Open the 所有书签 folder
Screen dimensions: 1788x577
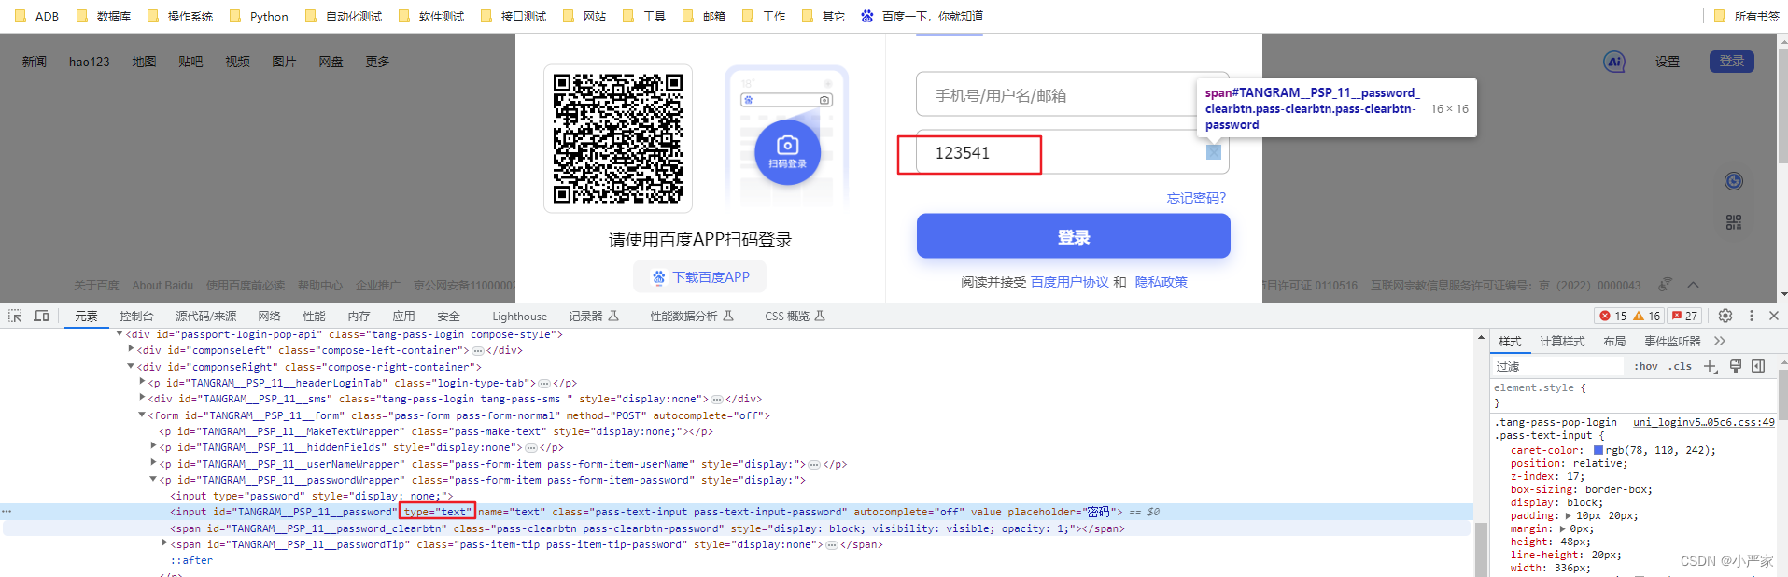point(1746,16)
